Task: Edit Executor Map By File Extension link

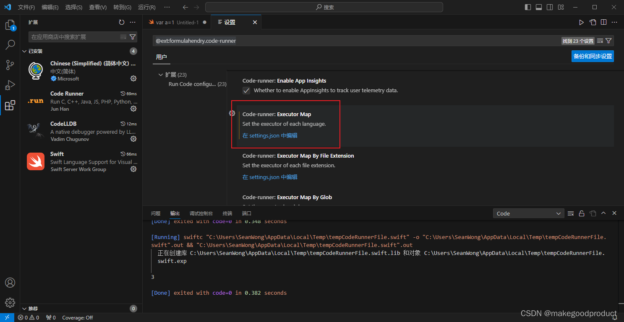Action: click(x=270, y=177)
